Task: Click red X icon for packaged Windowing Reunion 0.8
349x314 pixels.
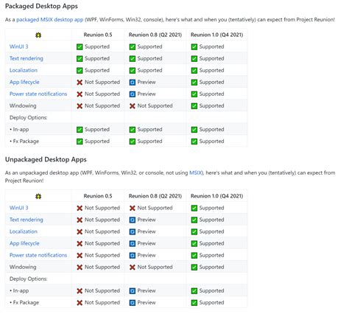Action: tap(133, 106)
